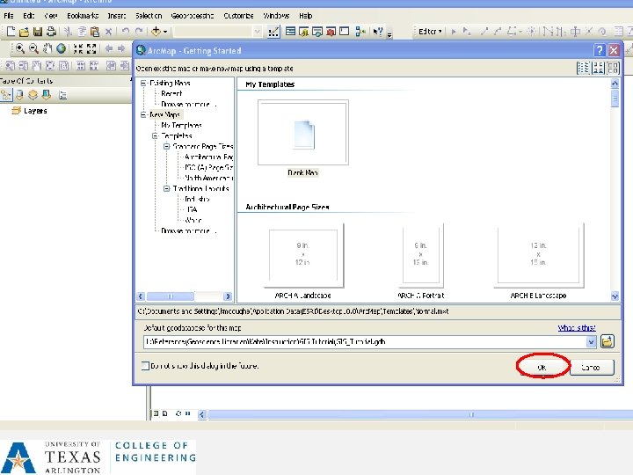This screenshot has height=475, width=633.
Task: Click the Open map folder icon
Action: (25, 32)
